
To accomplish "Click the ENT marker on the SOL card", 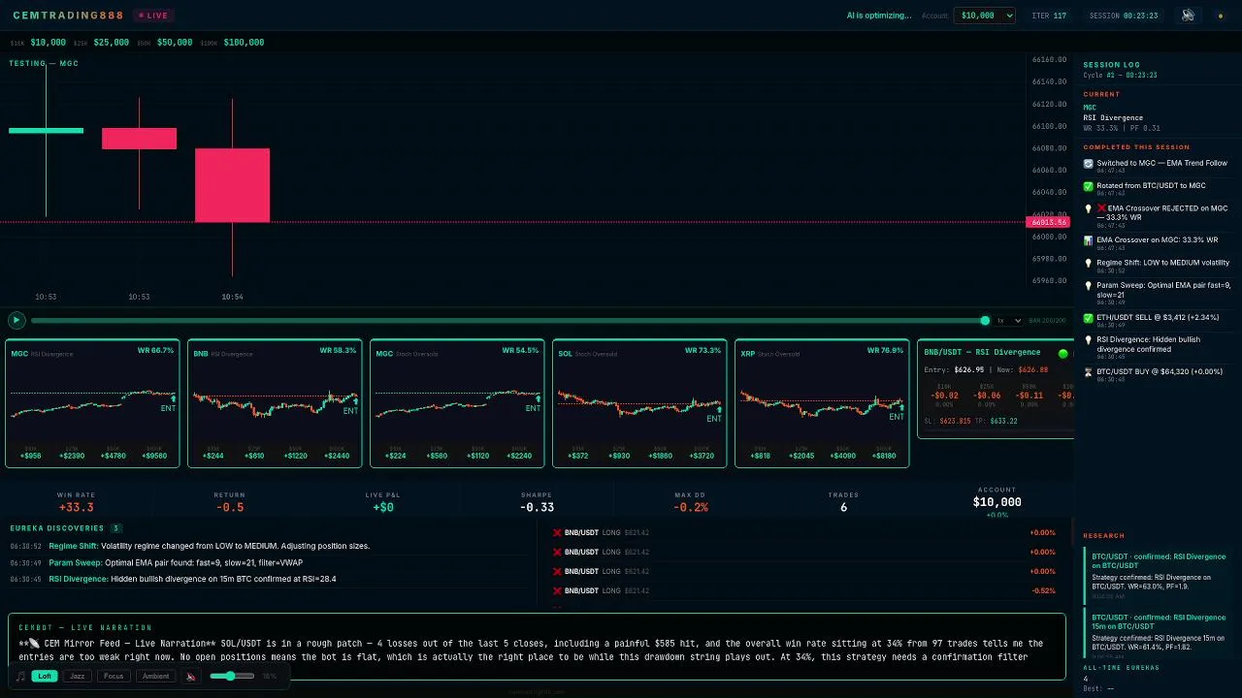I will click(x=714, y=418).
